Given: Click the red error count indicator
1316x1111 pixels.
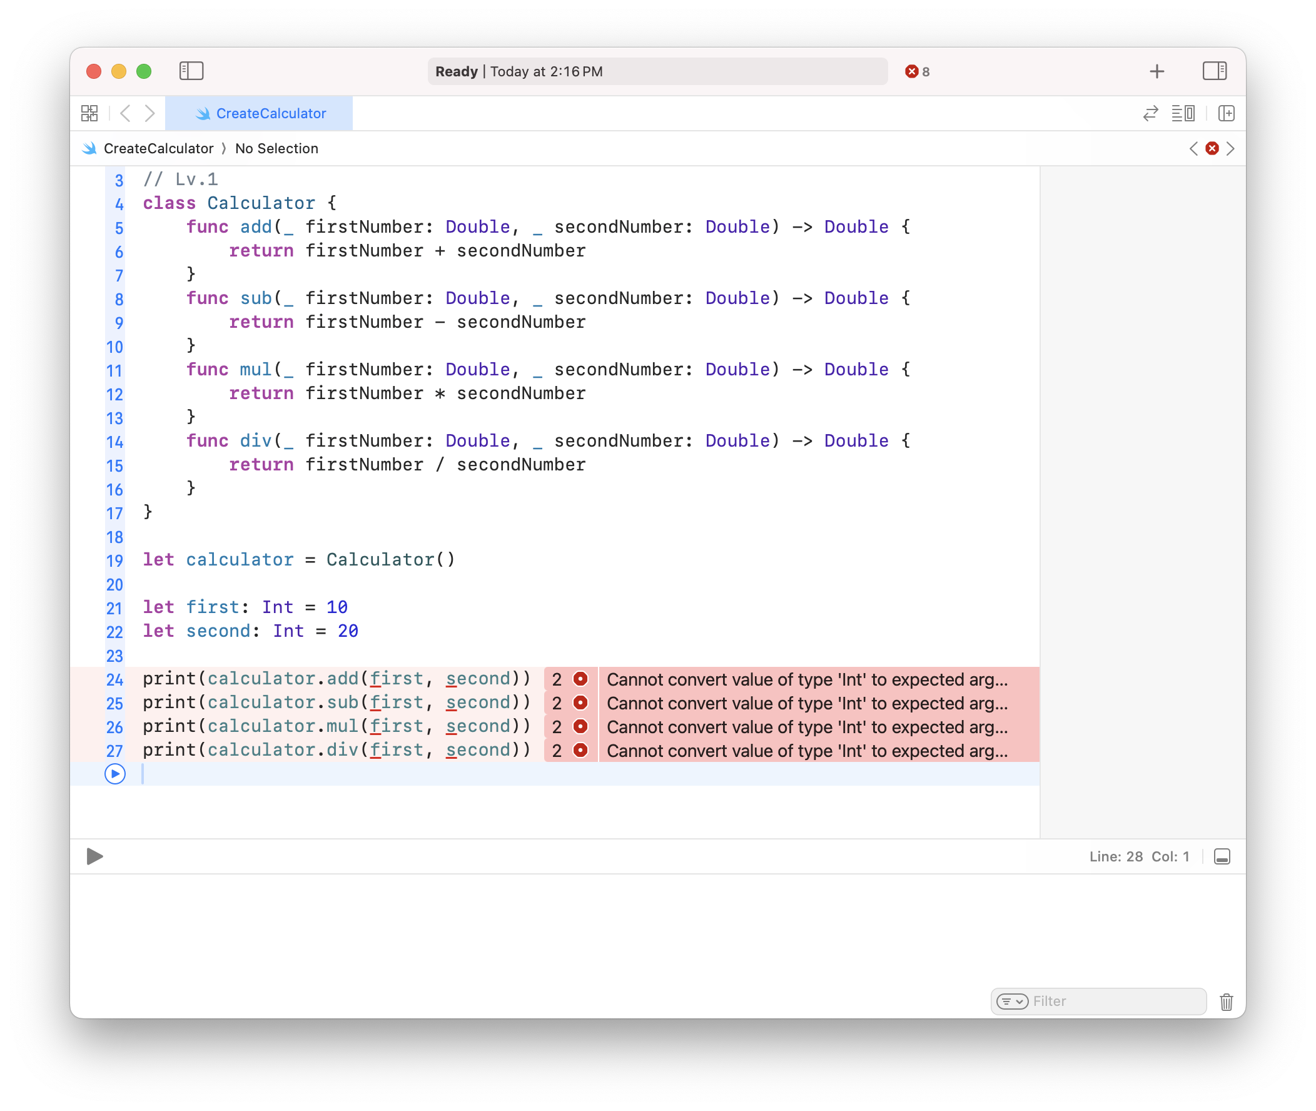Looking at the screenshot, I should pyautogui.click(x=917, y=72).
